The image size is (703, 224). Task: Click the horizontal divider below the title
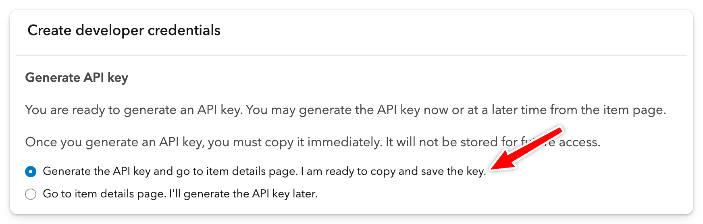(x=351, y=55)
